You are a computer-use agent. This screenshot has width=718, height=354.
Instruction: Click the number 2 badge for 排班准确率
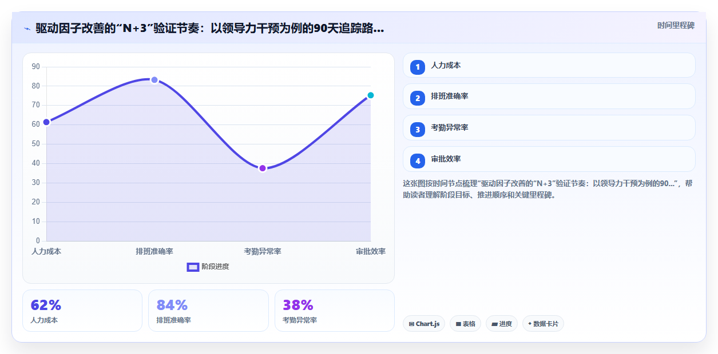418,98
